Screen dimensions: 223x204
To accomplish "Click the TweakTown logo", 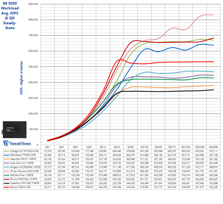I will (x=17, y=143).
